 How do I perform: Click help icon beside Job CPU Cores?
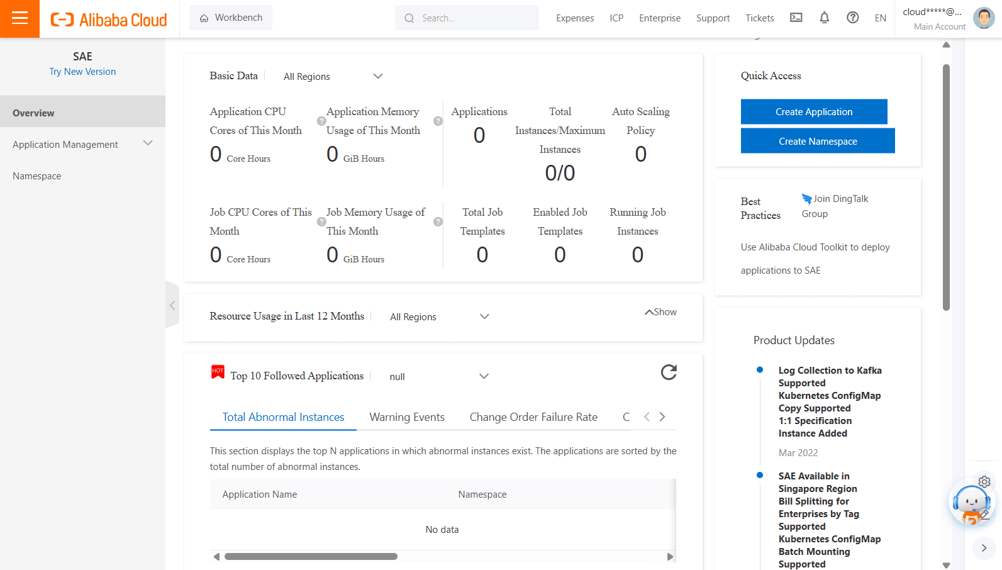pyautogui.click(x=321, y=221)
